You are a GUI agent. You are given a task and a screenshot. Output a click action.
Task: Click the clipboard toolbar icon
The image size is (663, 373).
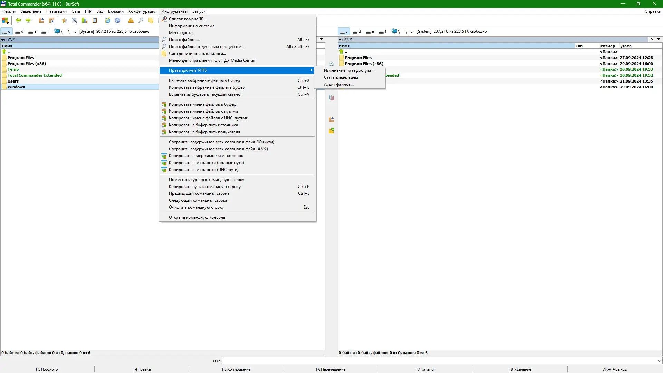point(95,20)
